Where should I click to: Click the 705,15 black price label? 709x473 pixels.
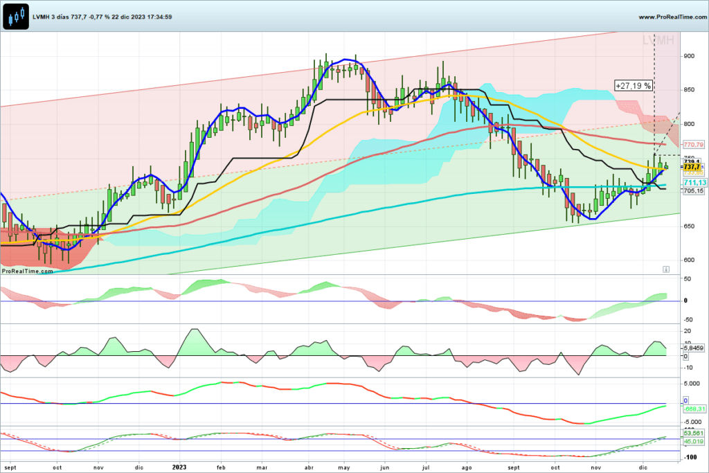click(693, 191)
